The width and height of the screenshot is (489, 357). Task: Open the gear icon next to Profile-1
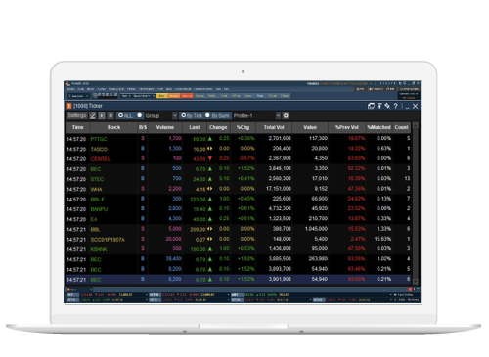(286, 115)
